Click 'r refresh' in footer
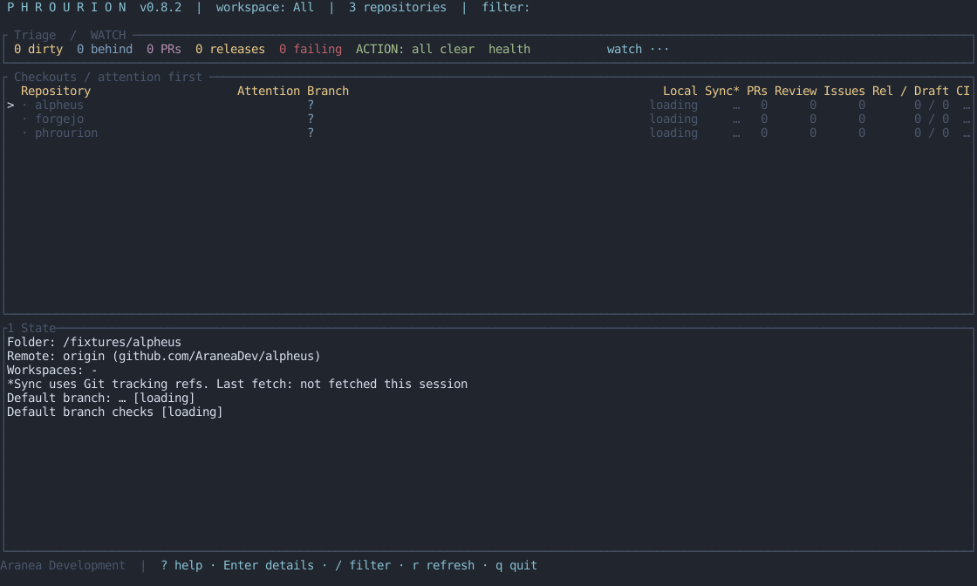 coord(443,565)
